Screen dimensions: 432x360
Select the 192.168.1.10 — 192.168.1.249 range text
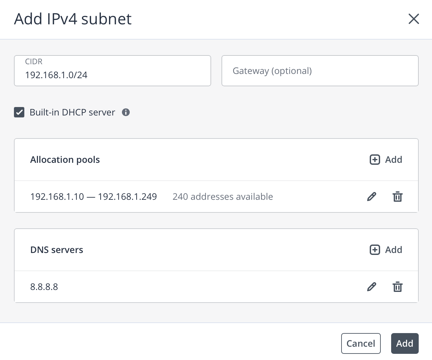pyautogui.click(x=93, y=197)
